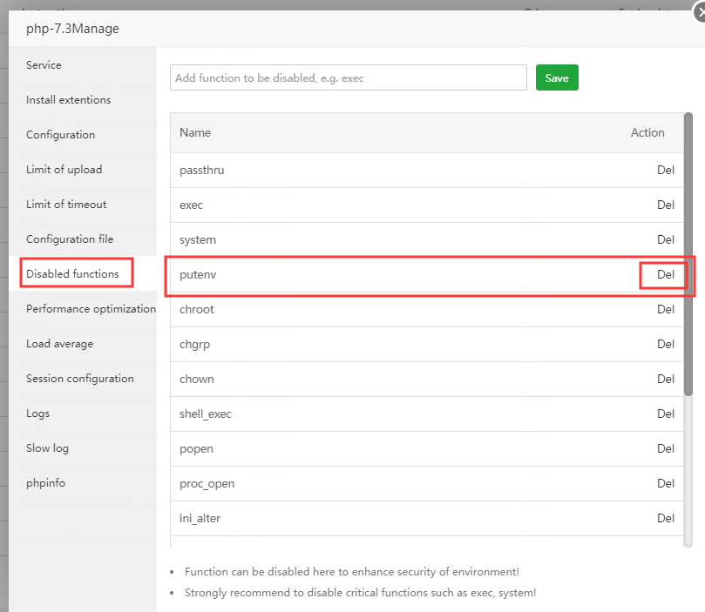Screen dimensions: 705x612
Task: Go to Install extentions tab
Action: [x=68, y=100]
